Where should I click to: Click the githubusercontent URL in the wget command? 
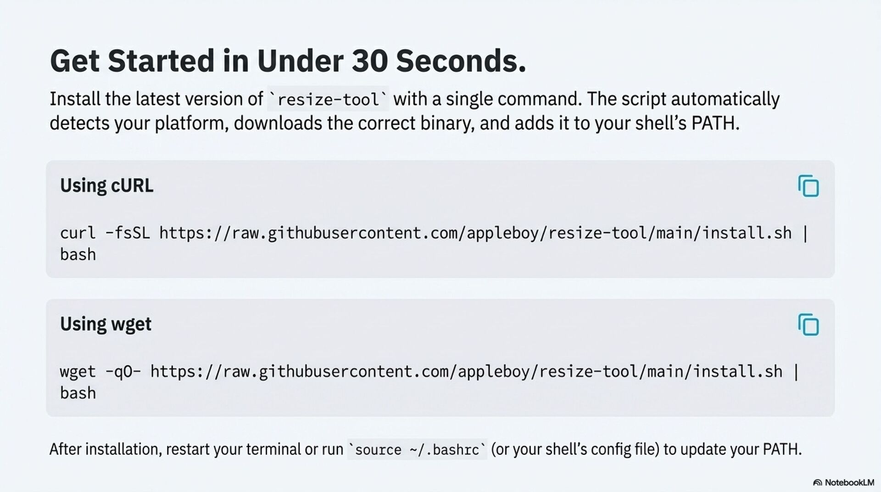pyautogui.click(x=466, y=372)
